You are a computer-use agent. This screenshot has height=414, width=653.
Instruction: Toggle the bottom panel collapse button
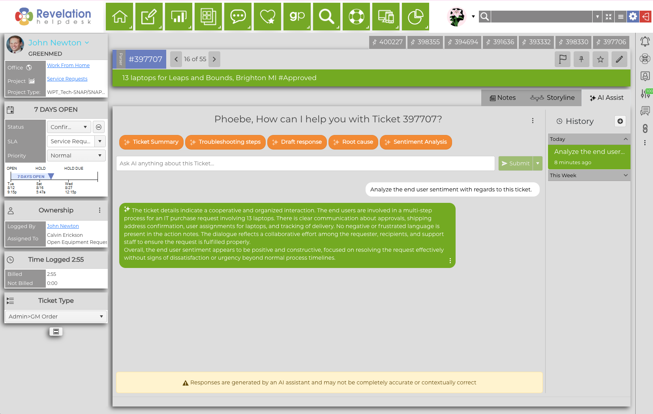click(x=56, y=332)
